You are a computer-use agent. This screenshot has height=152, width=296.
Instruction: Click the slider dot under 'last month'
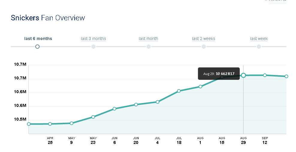pyautogui.click(x=149, y=47)
